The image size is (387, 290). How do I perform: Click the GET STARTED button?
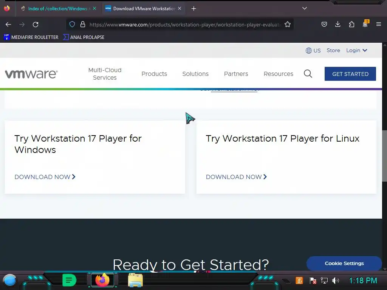[x=350, y=74]
